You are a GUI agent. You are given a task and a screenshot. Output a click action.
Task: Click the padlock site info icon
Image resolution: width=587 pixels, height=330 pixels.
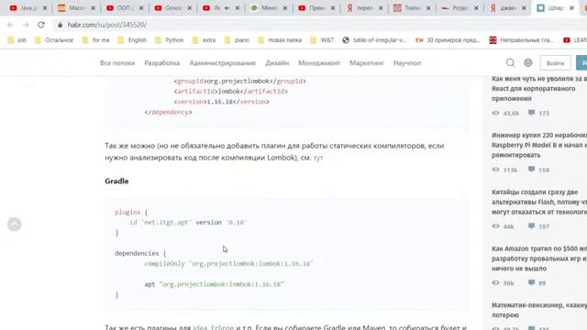tap(60, 25)
